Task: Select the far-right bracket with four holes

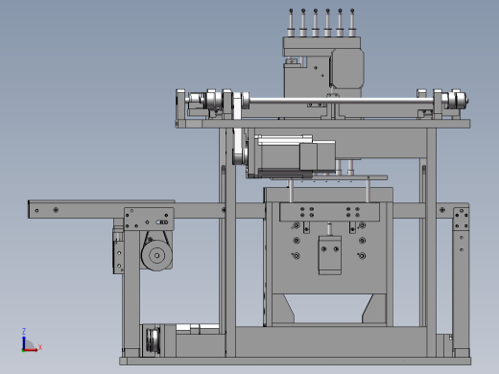Action: pyautogui.click(x=461, y=219)
